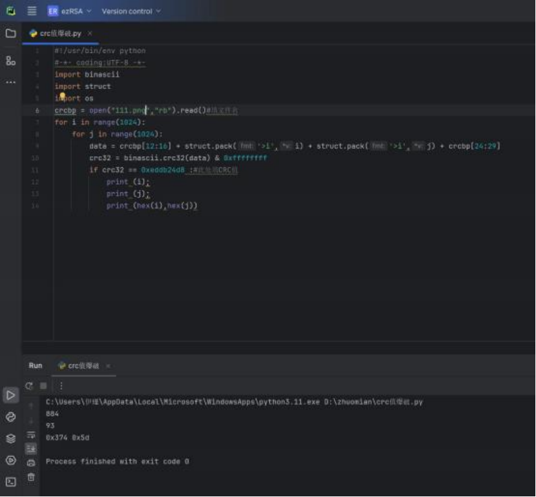Click the 'data = crcbp[12:16]' assignment

pyautogui.click(x=130, y=147)
